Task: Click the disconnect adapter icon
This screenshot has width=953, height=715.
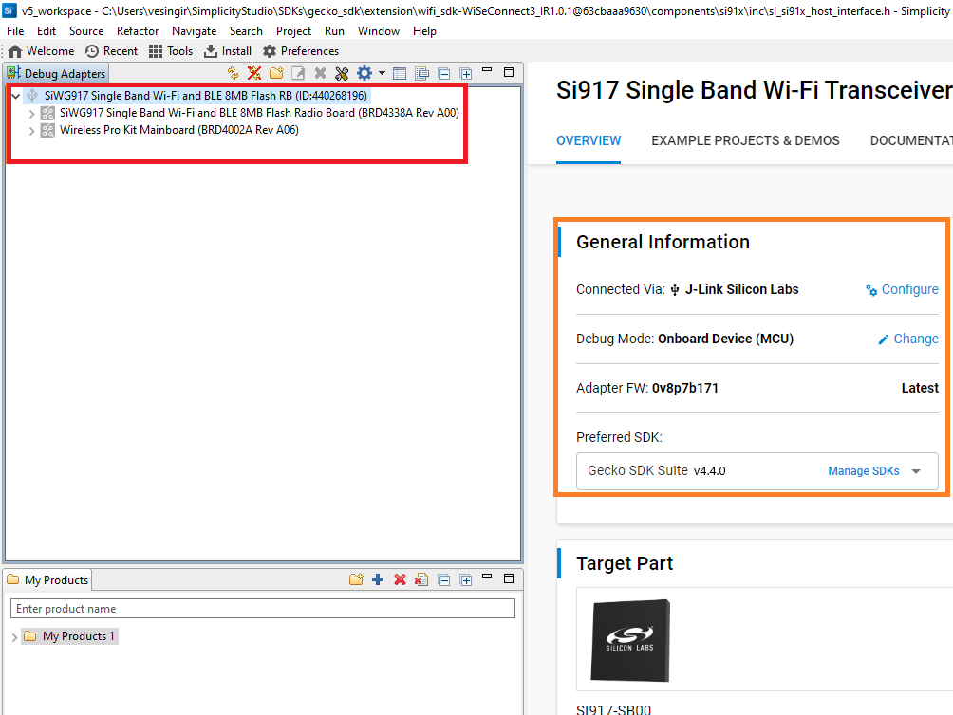Action: pos(253,73)
